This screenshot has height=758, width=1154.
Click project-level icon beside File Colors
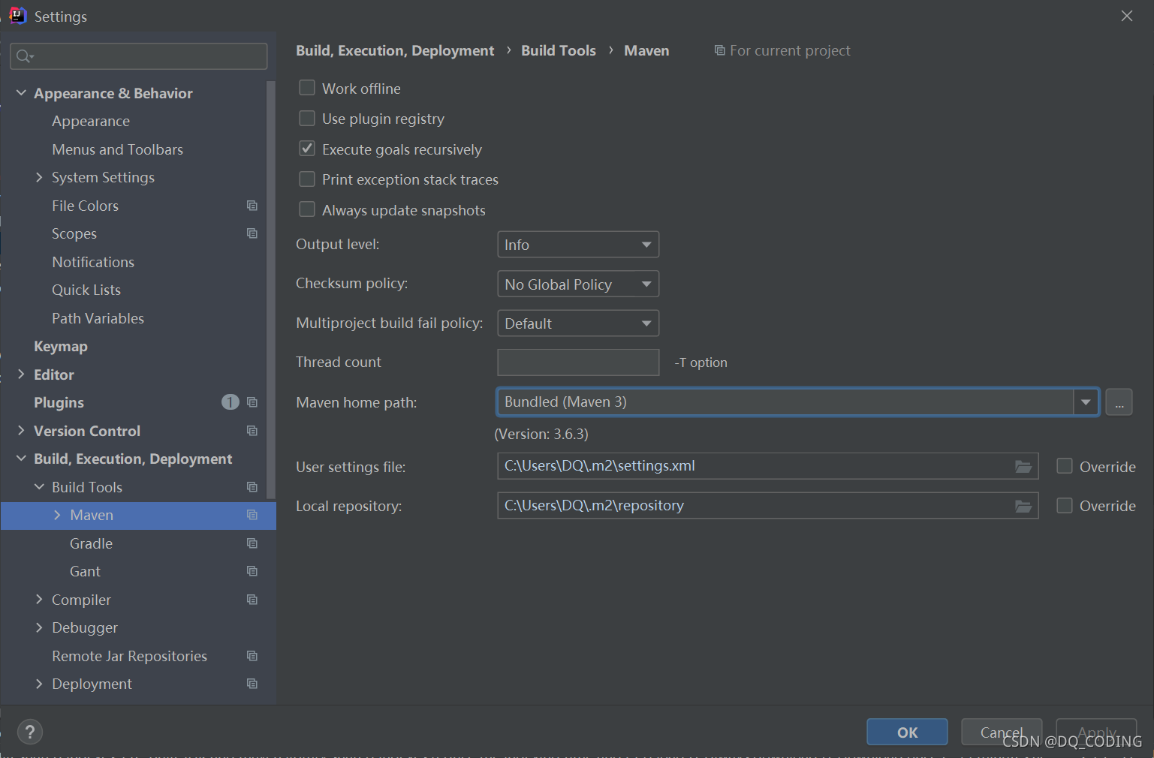pyautogui.click(x=252, y=206)
